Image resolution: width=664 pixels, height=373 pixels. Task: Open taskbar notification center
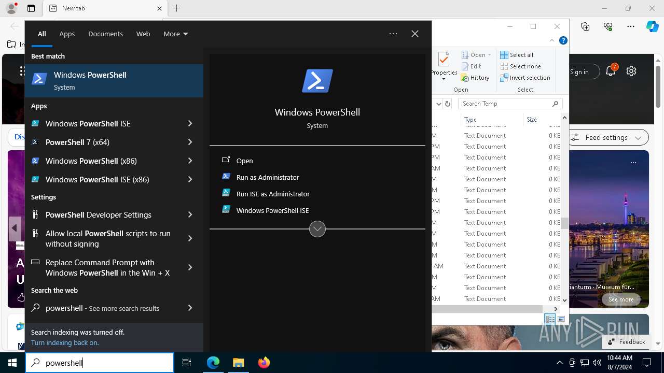[647, 363]
